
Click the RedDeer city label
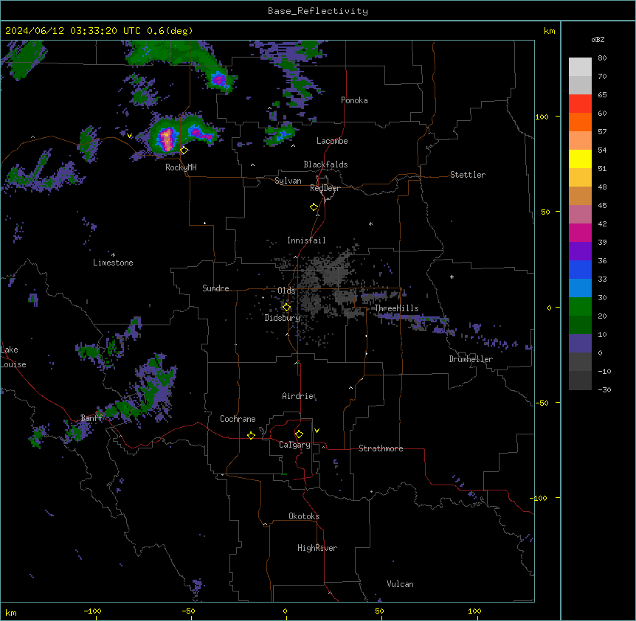tap(325, 188)
